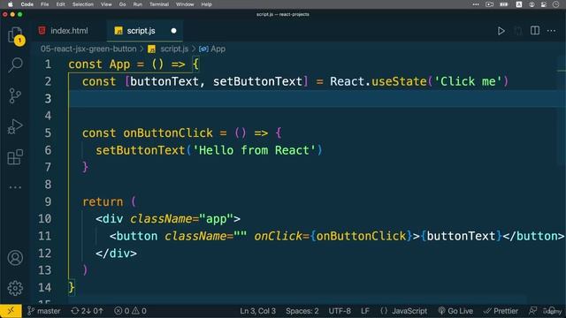Open the View menu
This screenshot has height=318, width=566.
(106, 4)
